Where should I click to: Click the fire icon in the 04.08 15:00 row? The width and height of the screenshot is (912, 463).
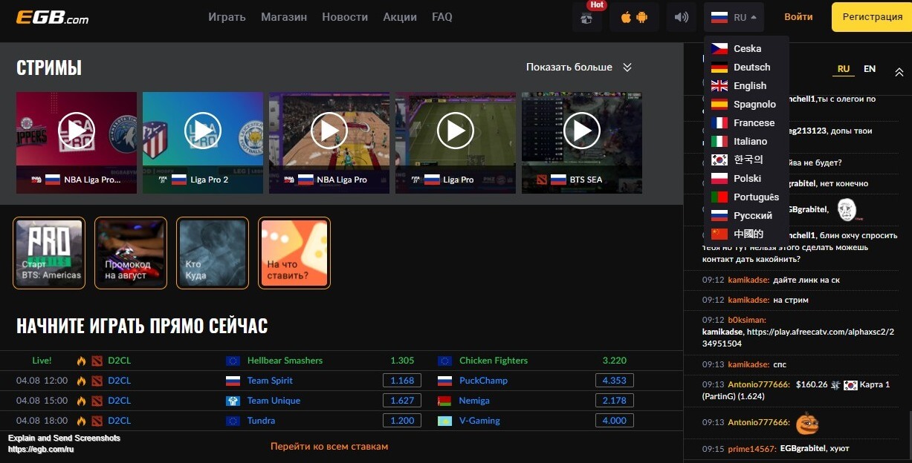click(x=82, y=401)
